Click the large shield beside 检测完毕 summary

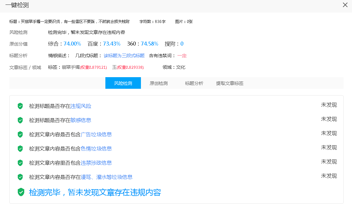(x=21, y=192)
